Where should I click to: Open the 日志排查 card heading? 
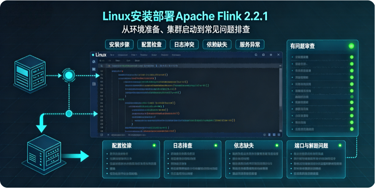(183, 146)
